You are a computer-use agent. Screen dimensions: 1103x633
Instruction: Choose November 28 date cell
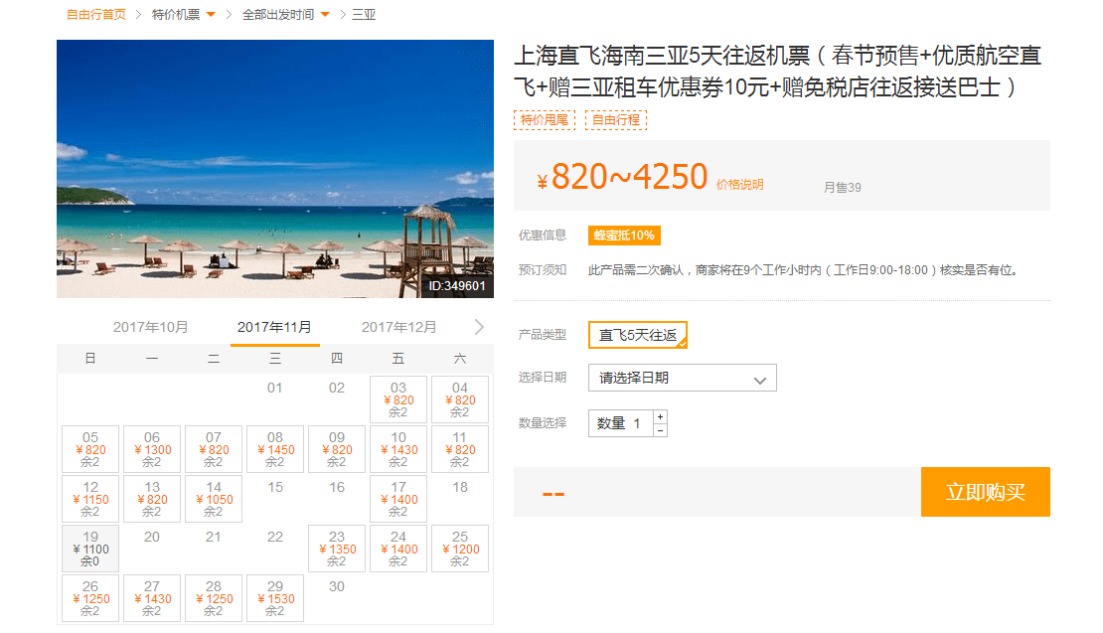point(213,598)
